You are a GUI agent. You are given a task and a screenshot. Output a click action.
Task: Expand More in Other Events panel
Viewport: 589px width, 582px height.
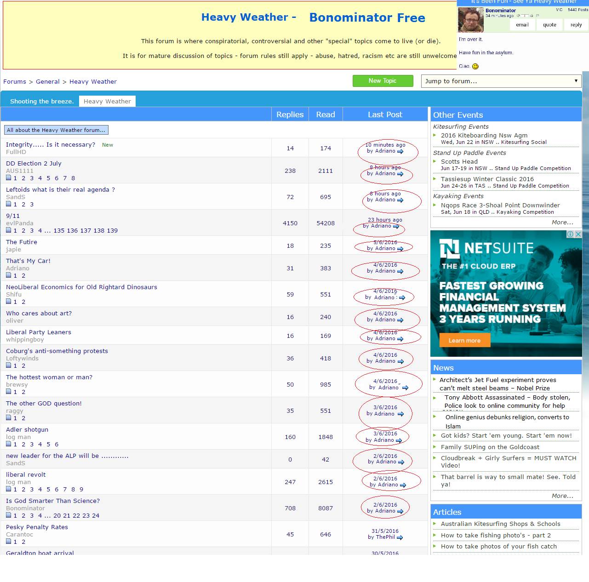(562, 222)
